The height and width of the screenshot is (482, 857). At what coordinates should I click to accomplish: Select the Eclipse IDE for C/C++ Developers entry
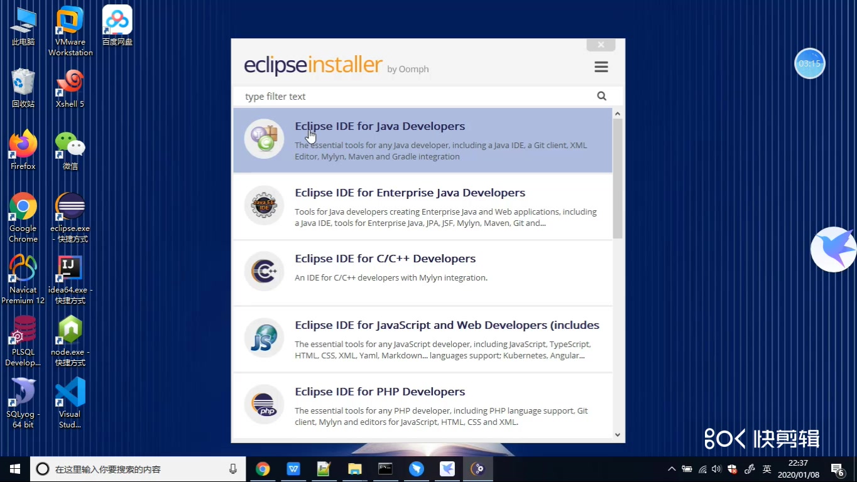pos(385,258)
